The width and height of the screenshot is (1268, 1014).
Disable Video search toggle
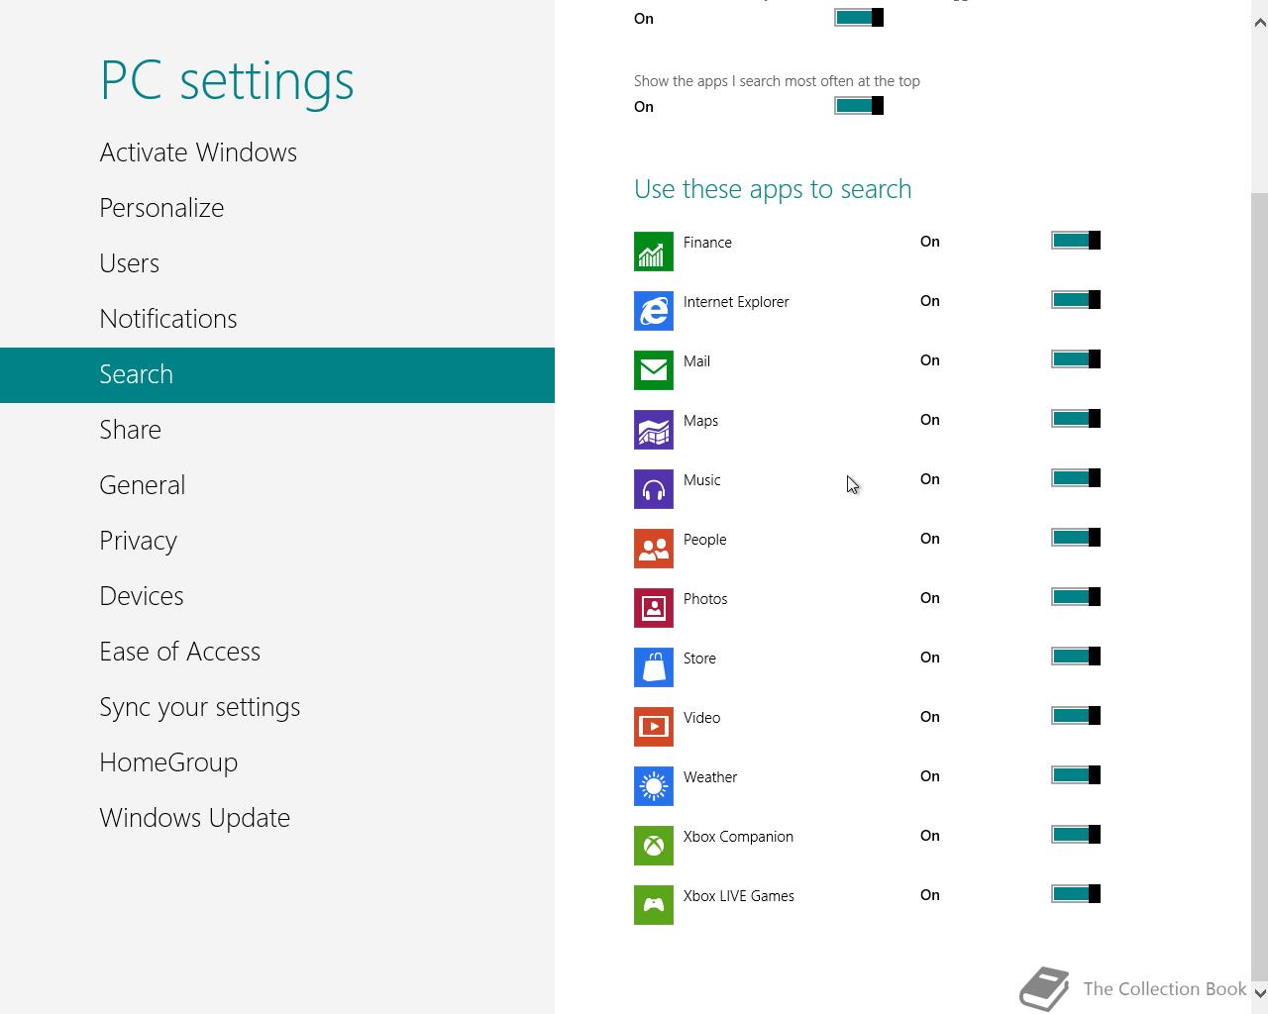point(1076,716)
